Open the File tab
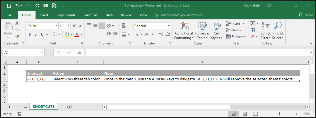The image size is (316, 118). click(x=9, y=15)
